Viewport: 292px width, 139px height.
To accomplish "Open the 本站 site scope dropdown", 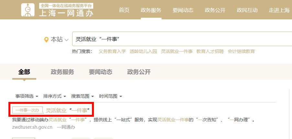I will pos(60,40).
